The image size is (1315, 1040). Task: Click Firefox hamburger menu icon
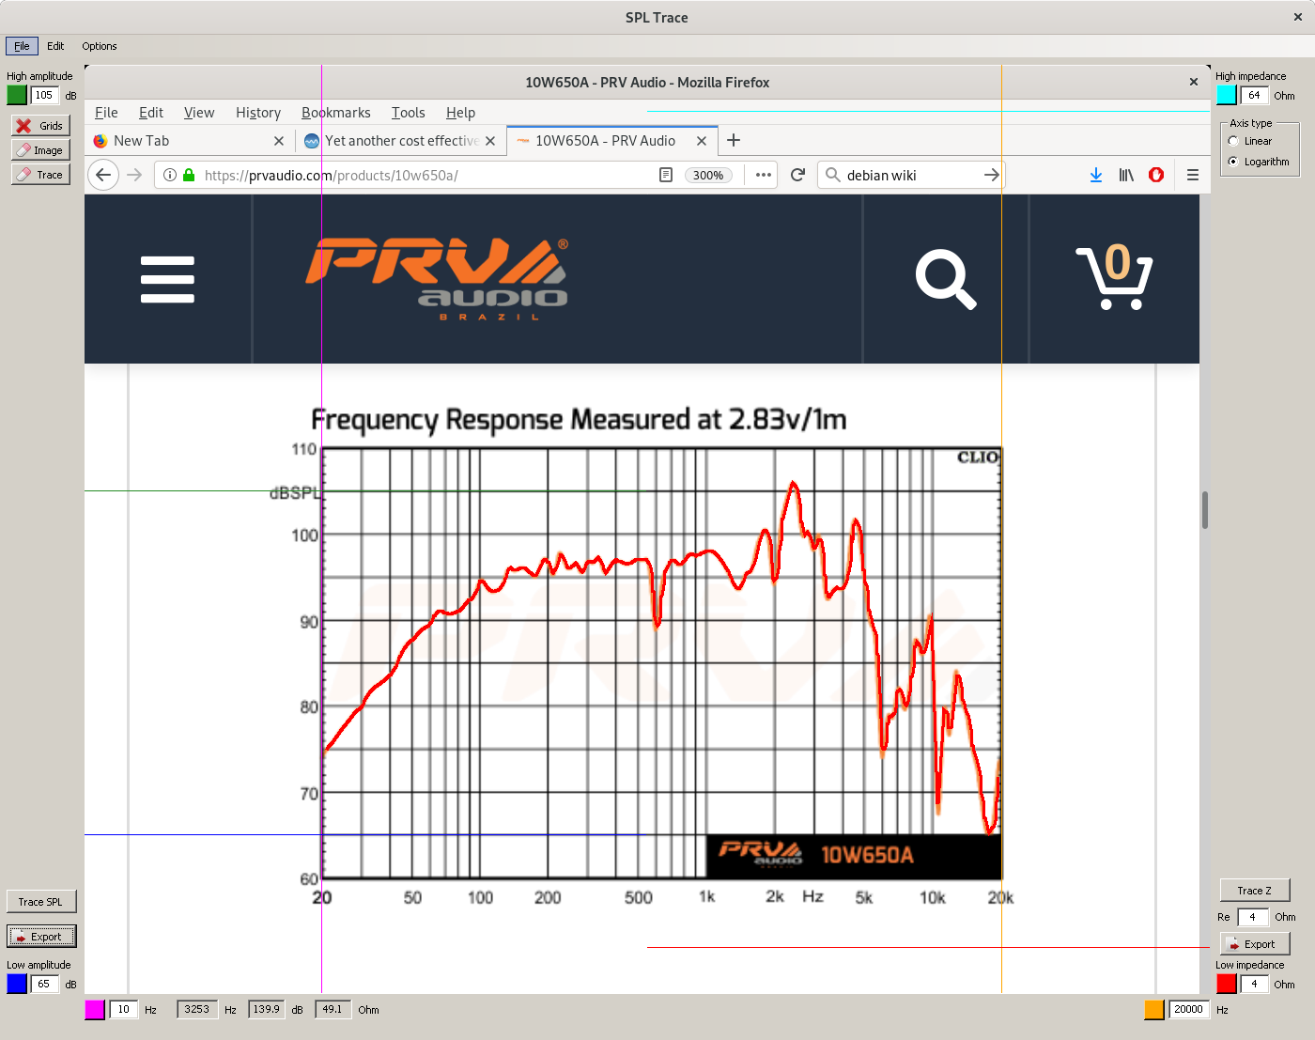point(1193,175)
